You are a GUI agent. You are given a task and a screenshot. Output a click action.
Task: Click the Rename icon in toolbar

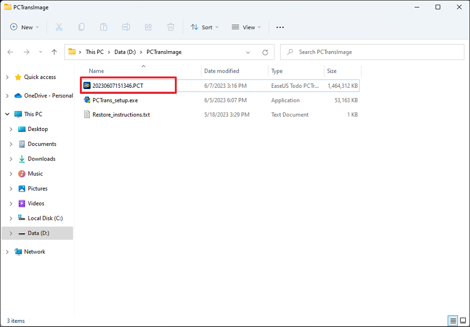tap(126, 27)
